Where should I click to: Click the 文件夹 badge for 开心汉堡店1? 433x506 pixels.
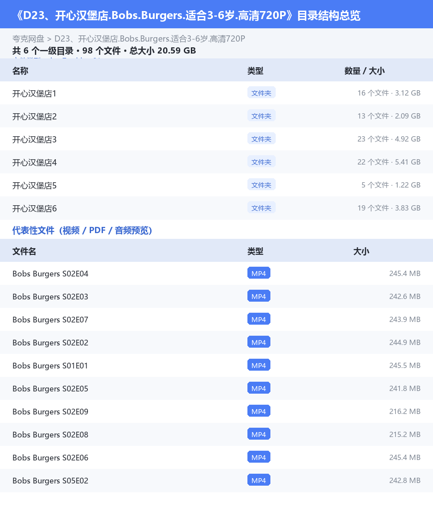click(x=261, y=93)
